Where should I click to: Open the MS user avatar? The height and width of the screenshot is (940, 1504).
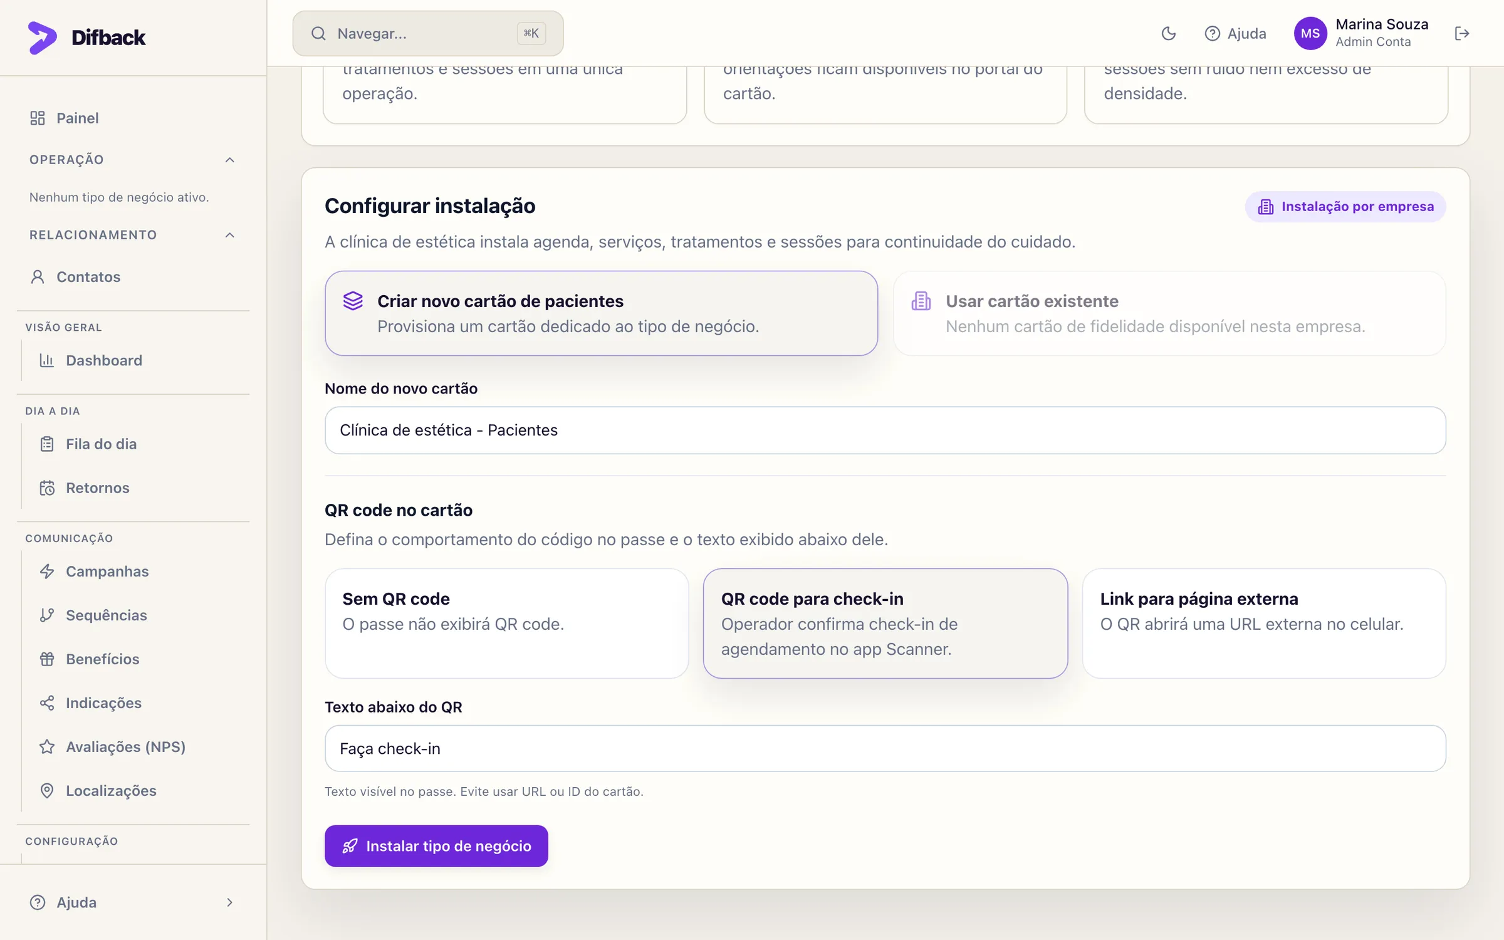coord(1310,33)
